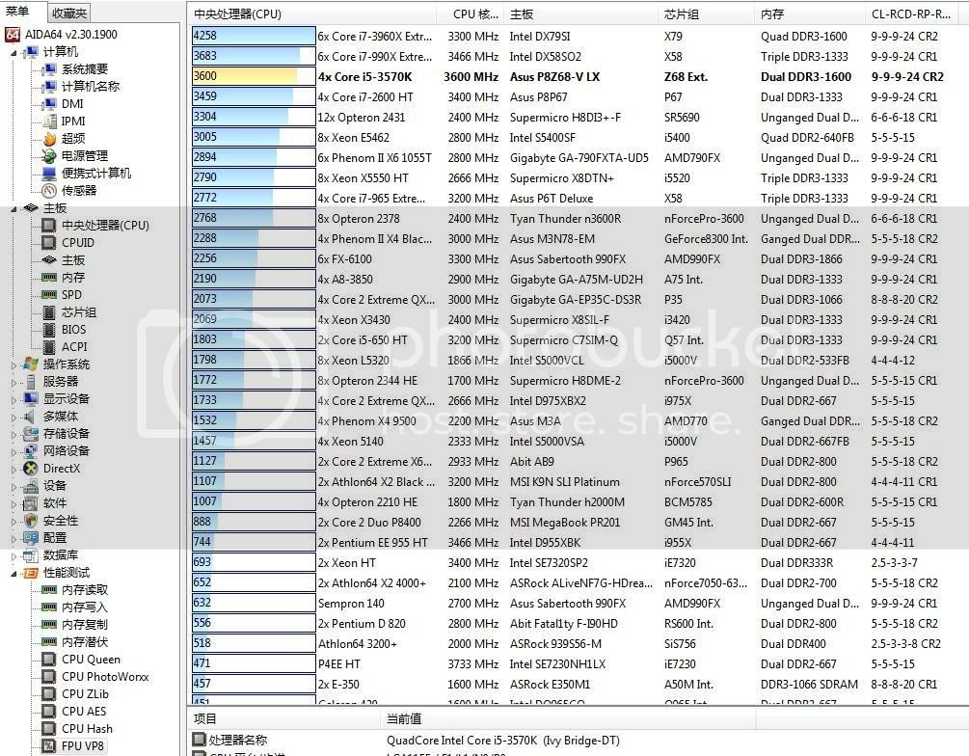This screenshot has height=756, width=969.
Task: Open the 传感器 sensor gauge icon
Action: [x=48, y=190]
